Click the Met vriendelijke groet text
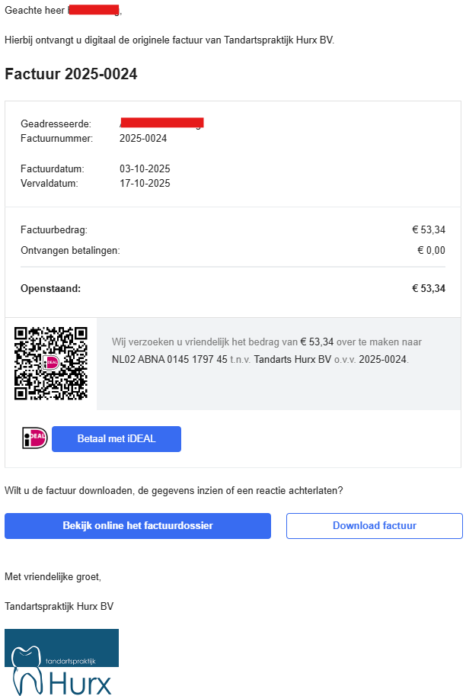 pyautogui.click(x=53, y=576)
